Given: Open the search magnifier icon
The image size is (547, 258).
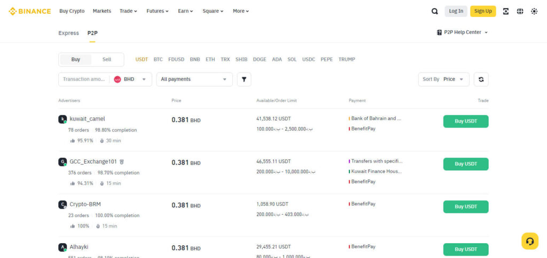Looking at the screenshot, I should pyautogui.click(x=435, y=11).
